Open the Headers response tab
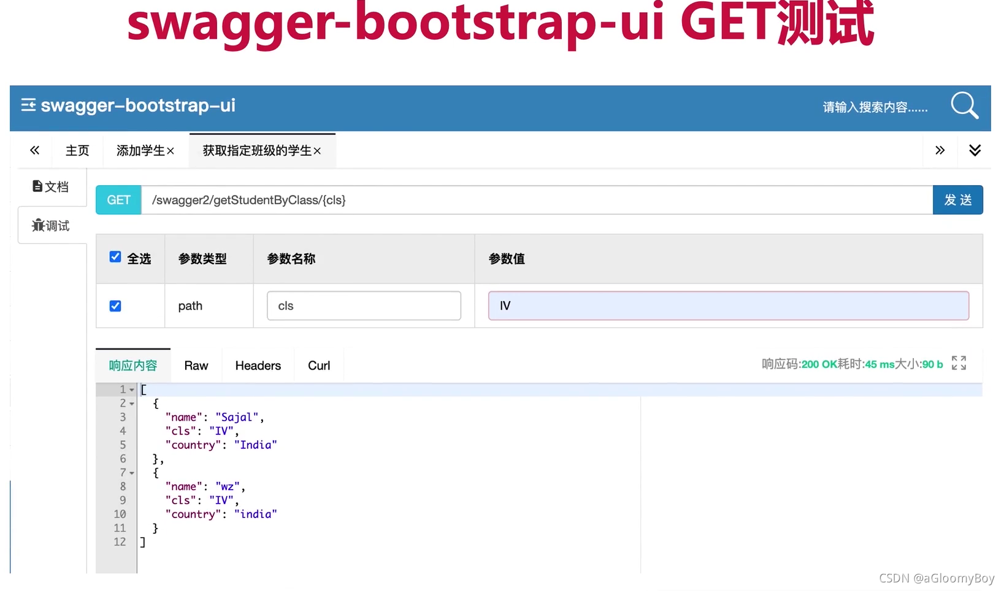Screen dimensions: 1004x591 coord(258,365)
